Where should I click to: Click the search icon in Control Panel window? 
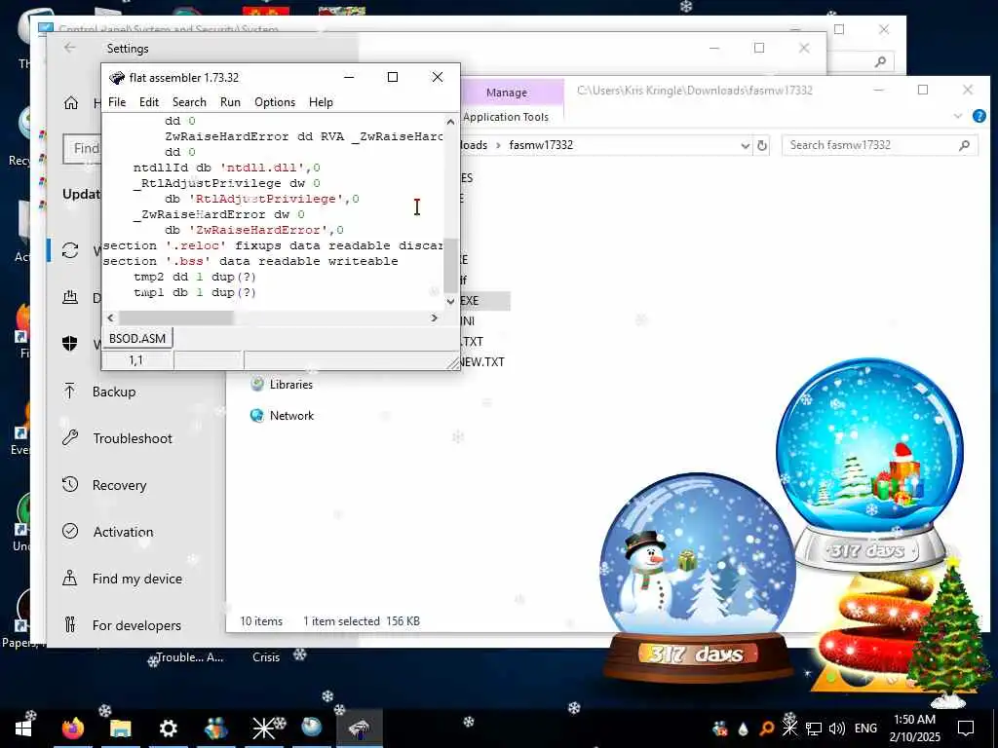pyautogui.click(x=881, y=61)
